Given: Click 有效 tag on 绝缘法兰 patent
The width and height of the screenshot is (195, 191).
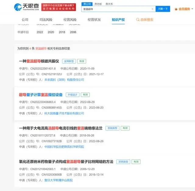Looking at the screenshot, I should (x=125, y=128).
